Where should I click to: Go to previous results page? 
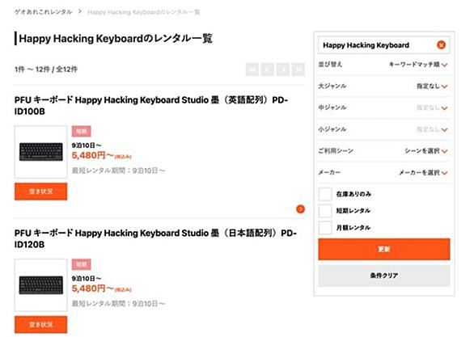[x=268, y=70]
